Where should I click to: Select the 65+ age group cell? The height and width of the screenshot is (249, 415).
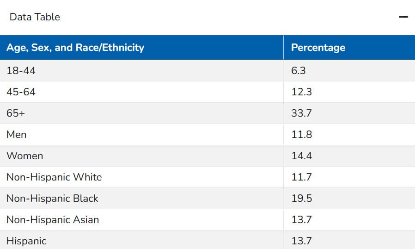(16, 113)
